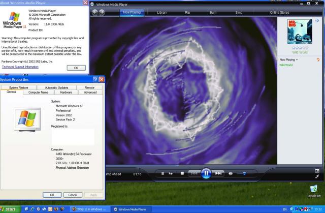The image size is (325, 213).
Task: Mute the player sound via speaker icon
Action: point(230,173)
